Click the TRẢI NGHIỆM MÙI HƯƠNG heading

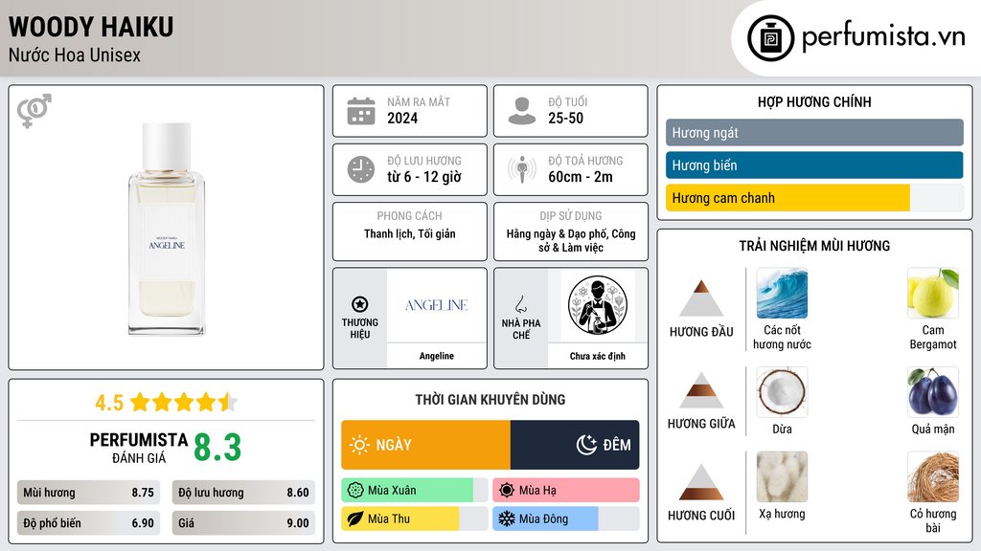(x=814, y=246)
